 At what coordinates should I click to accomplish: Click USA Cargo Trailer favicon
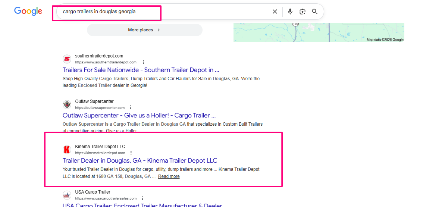click(x=67, y=195)
